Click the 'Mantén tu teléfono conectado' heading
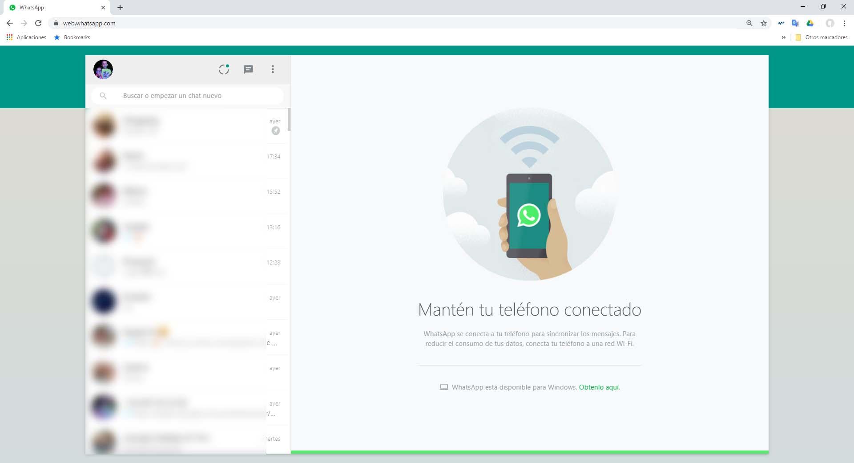854x463 pixels. [529, 309]
